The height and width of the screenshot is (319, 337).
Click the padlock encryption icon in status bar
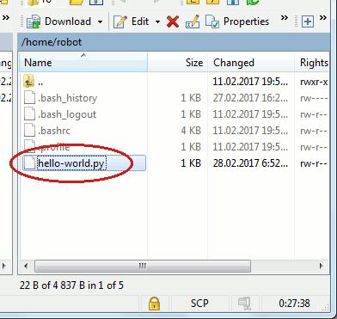click(x=154, y=304)
